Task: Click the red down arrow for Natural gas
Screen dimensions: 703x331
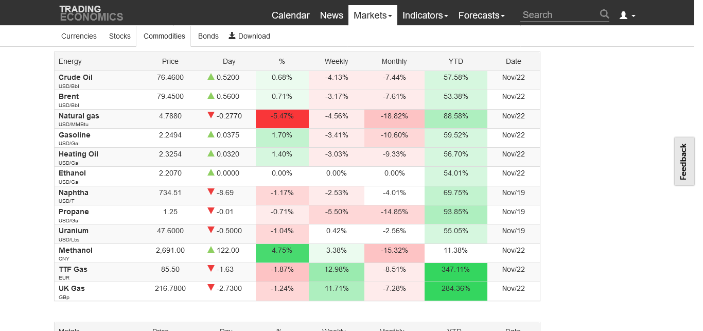Action: (211, 115)
